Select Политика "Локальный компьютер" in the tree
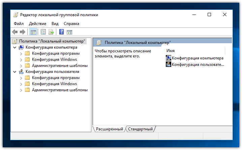242x150 pixels. (52, 41)
